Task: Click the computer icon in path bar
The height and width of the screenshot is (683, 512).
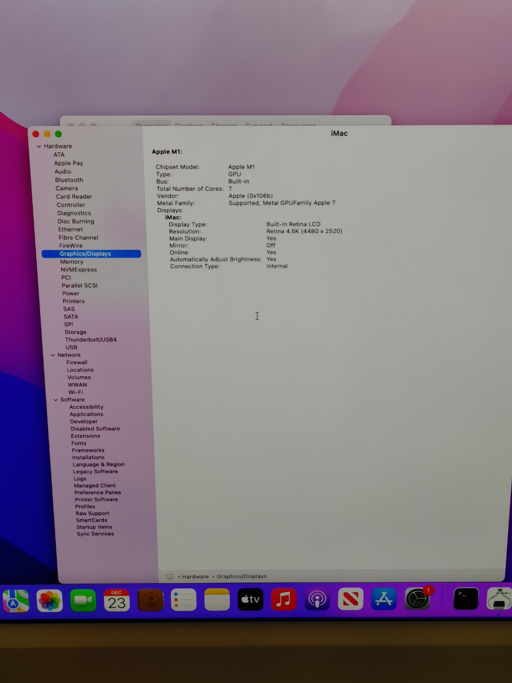Action: tap(169, 576)
